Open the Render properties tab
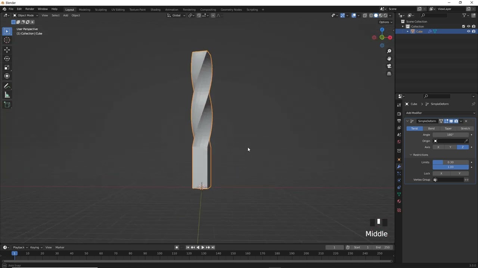 399,114
